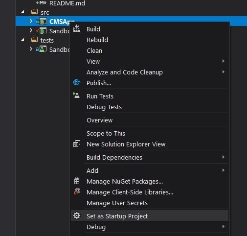
Task: Collapse the tests folder
Action: [x=22, y=40]
